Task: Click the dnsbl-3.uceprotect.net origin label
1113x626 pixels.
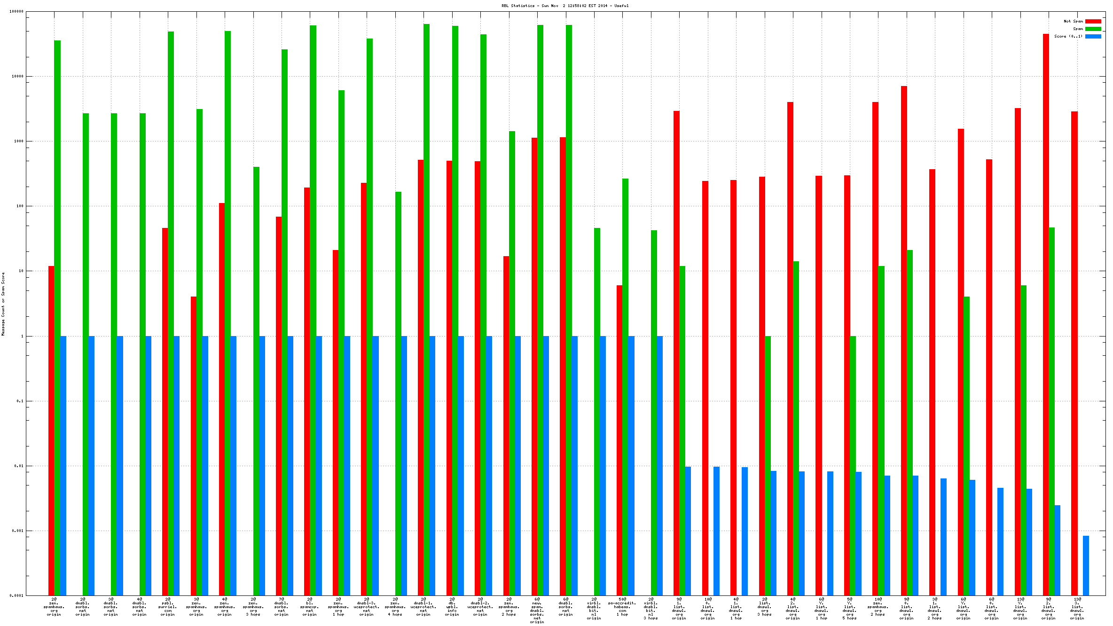Action: pos(366,607)
